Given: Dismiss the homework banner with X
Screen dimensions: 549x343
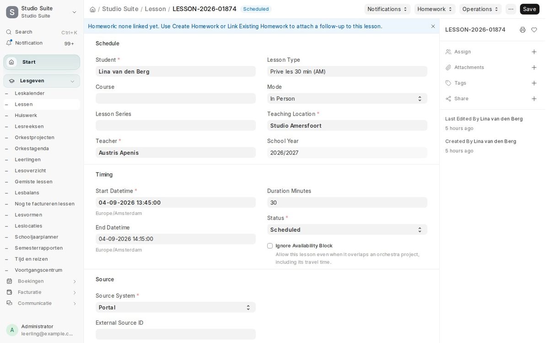Looking at the screenshot, I should (433, 27).
